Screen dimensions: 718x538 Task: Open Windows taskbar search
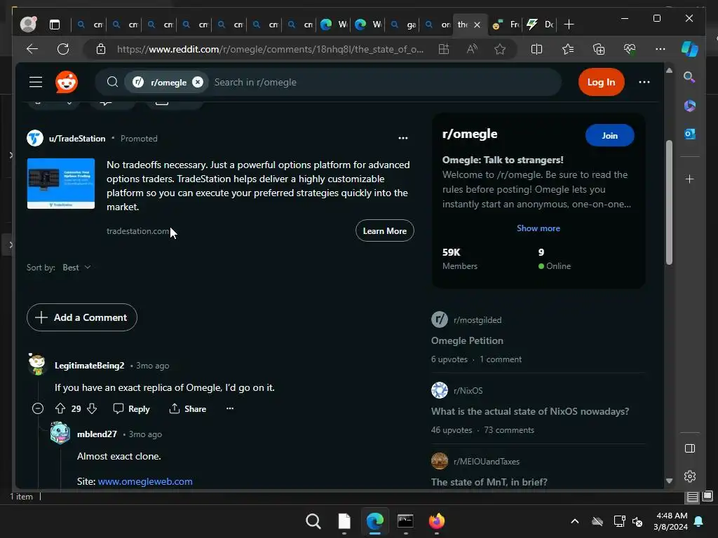(313, 521)
